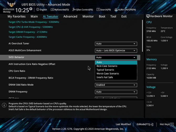Click Target DRAM Frequency : 2133MHz text
176x132 pixels.
pyautogui.click(x=28, y=32)
